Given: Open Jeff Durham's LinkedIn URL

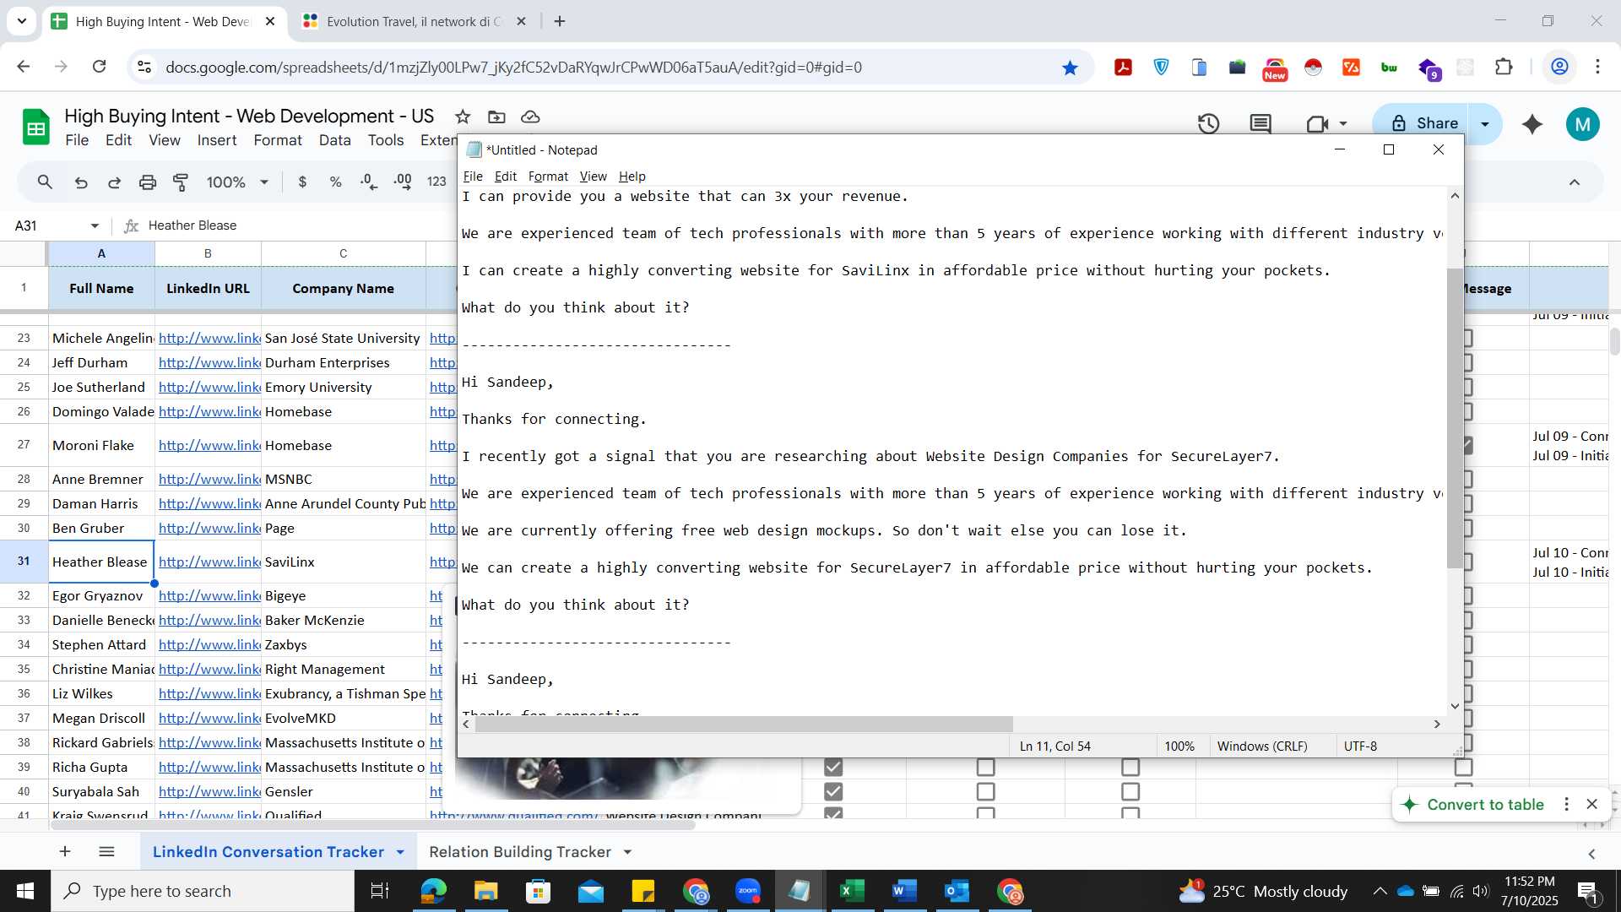Looking at the screenshot, I should click(x=209, y=362).
